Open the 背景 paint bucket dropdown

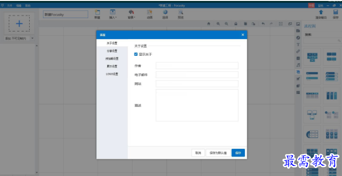132,14
